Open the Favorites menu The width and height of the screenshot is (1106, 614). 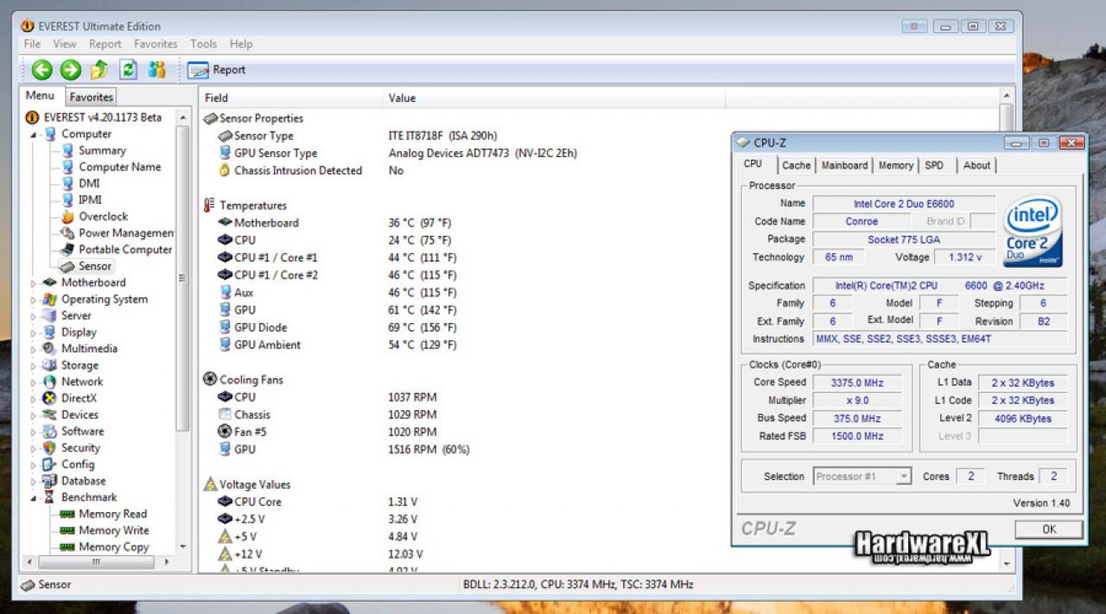(x=156, y=44)
